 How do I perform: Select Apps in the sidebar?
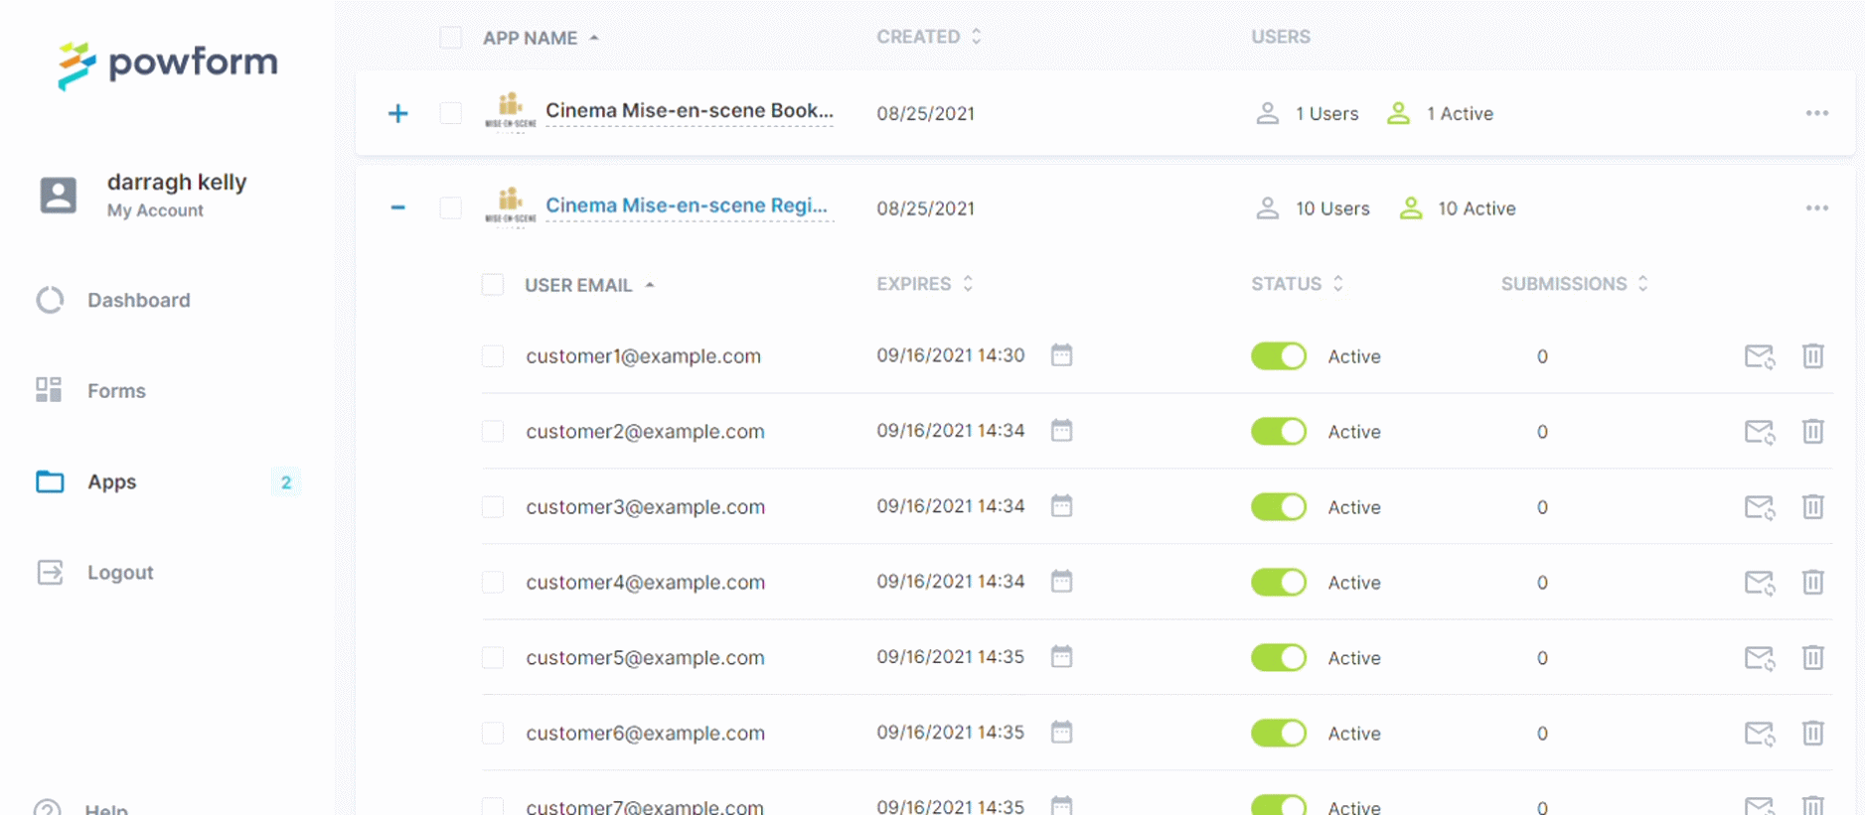(x=86, y=481)
